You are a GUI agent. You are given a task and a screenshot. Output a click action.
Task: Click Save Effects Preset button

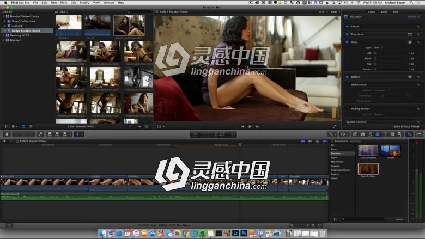pos(406,126)
